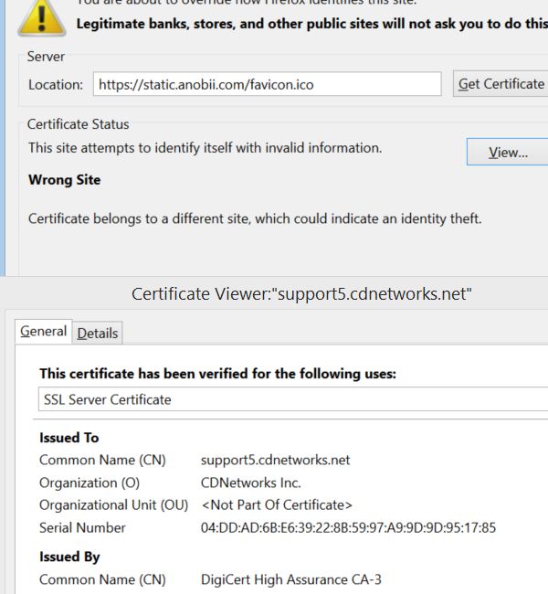Open certificate with View... button
Viewport: 548px width, 594px height.
508,152
